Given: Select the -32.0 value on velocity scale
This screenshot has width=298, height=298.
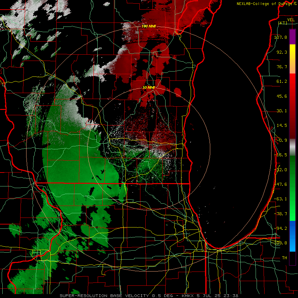Looking at the screenshot, I should [x=280, y=170].
